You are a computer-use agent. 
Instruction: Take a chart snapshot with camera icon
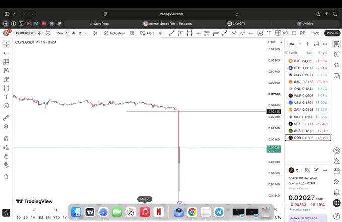[303, 33]
